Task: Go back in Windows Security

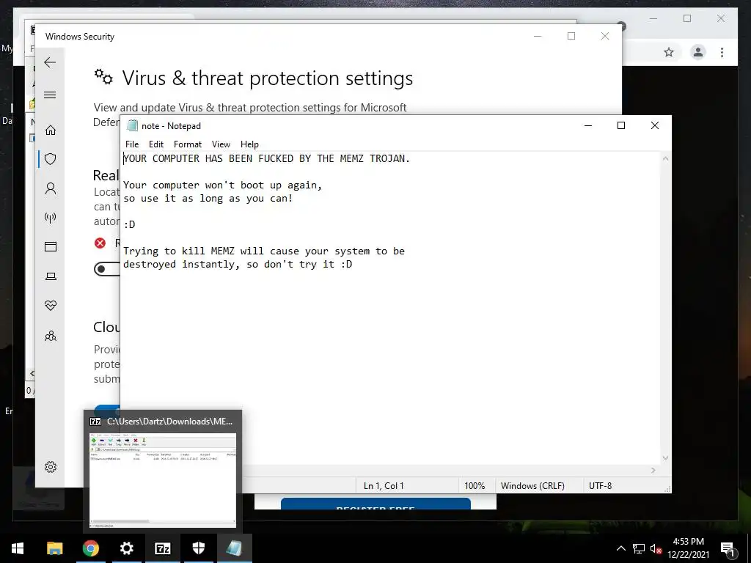Action: [x=50, y=62]
